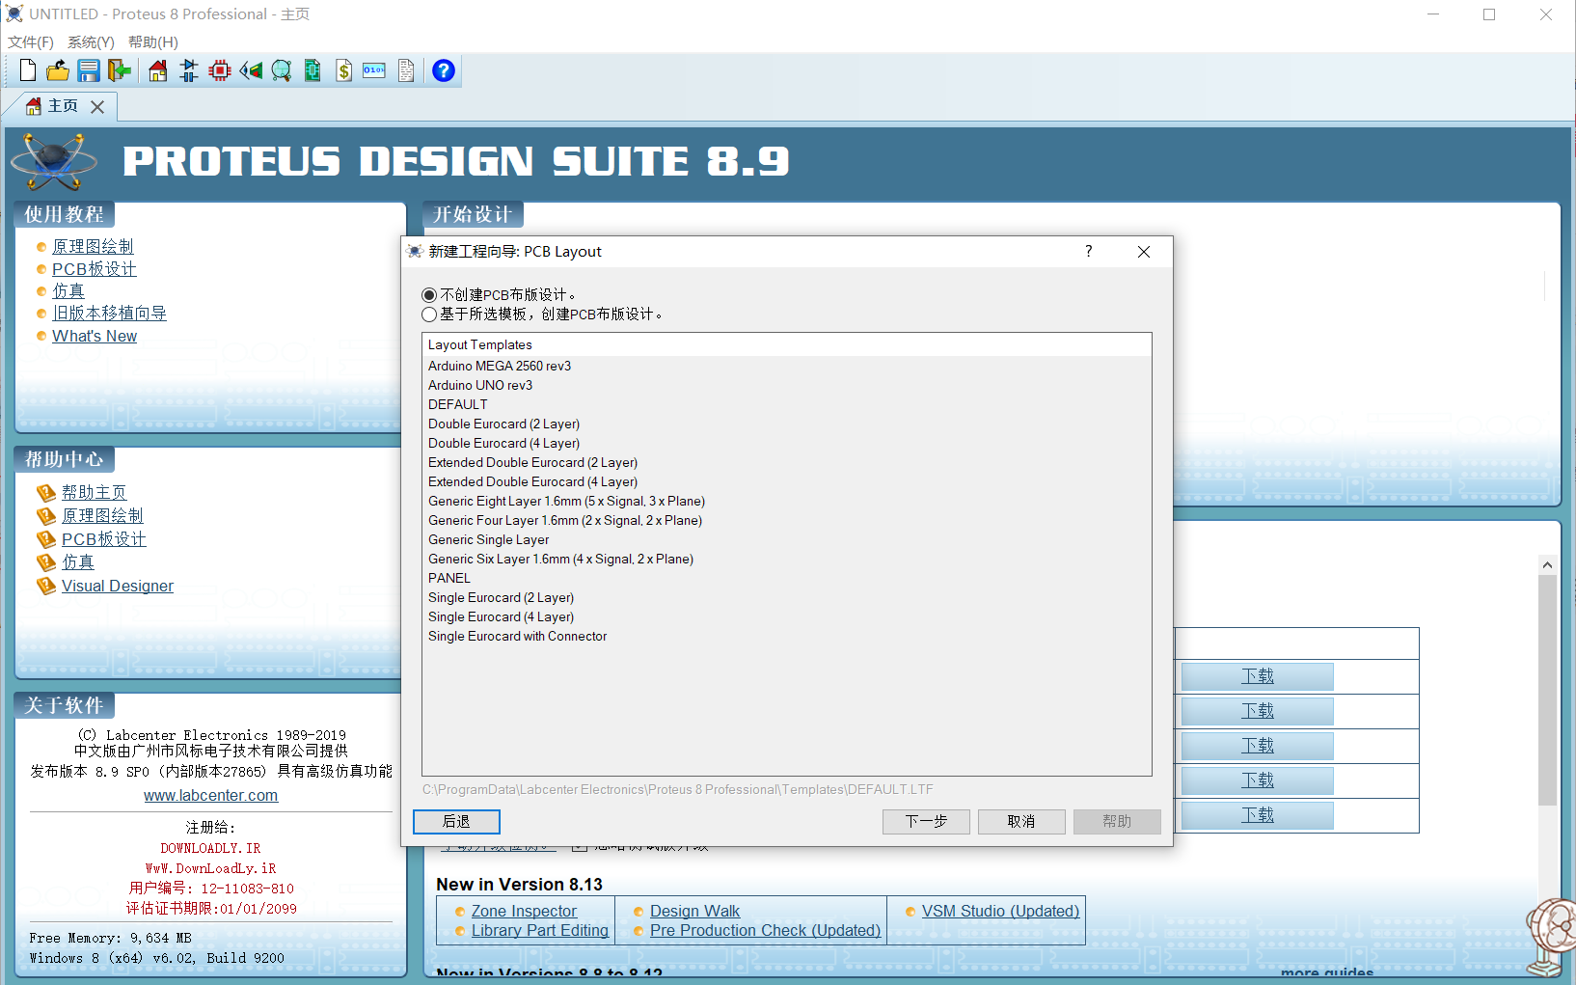This screenshot has height=985, width=1576.
Task: Open the 帮助(H) menu
Action: click(153, 42)
